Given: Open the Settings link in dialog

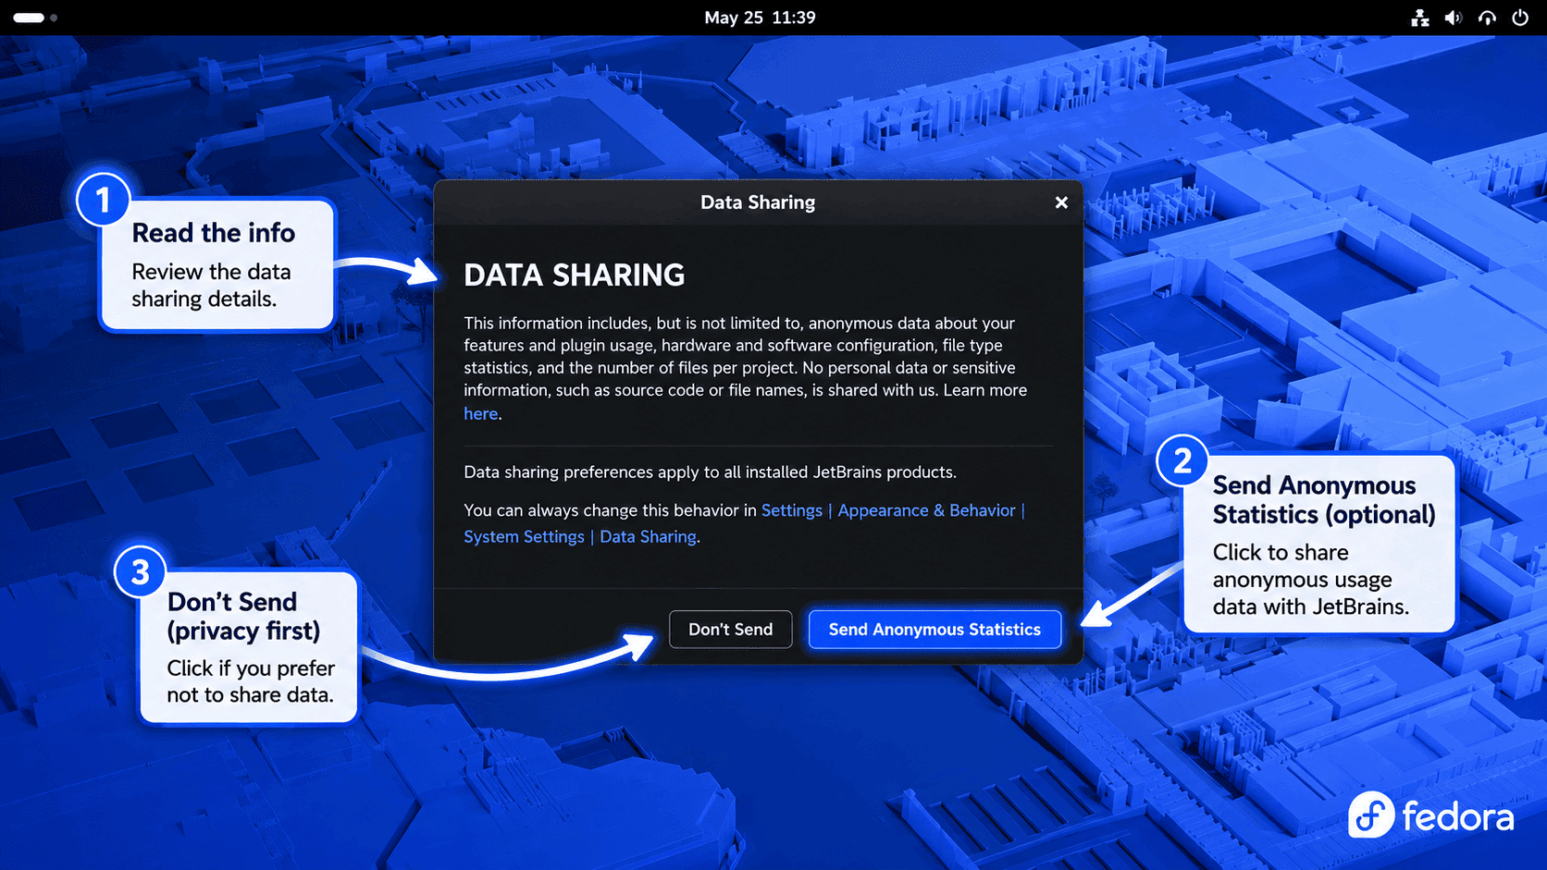Looking at the screenshot, I should point(791,510).
